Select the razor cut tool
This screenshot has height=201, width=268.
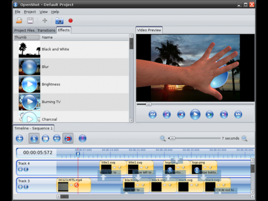tap(45, 138)
